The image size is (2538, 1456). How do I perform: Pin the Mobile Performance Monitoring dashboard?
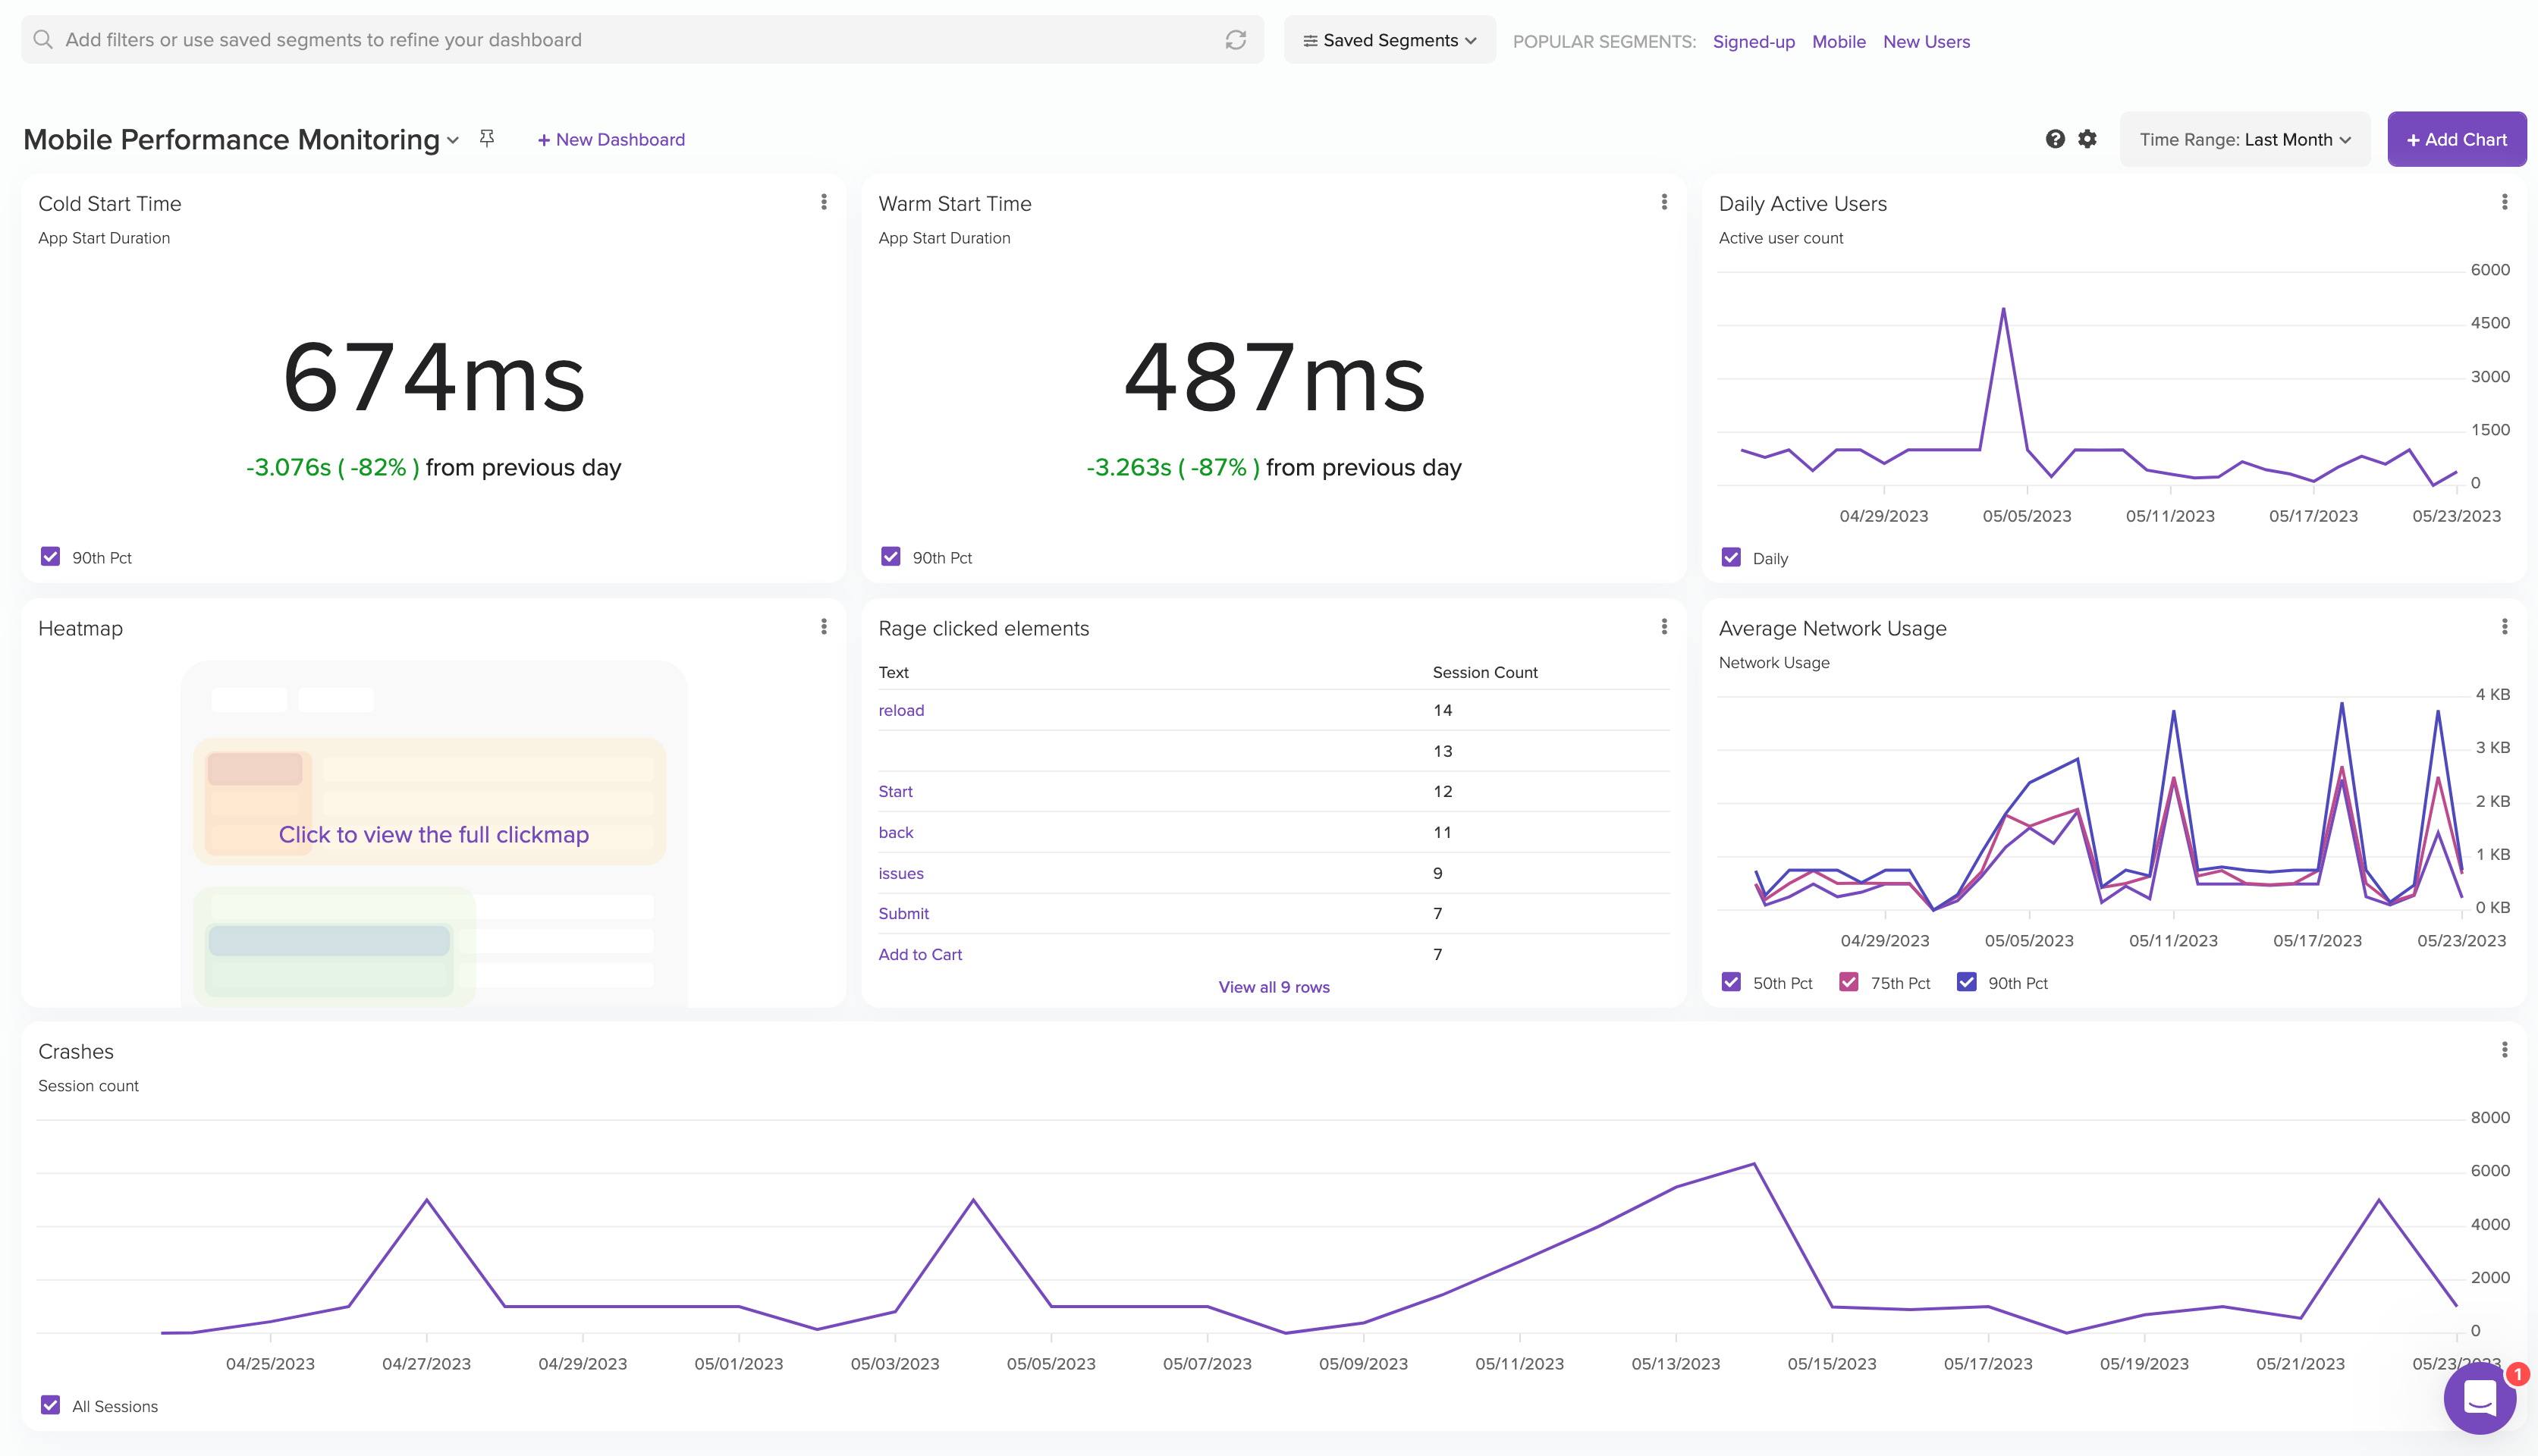487,138
